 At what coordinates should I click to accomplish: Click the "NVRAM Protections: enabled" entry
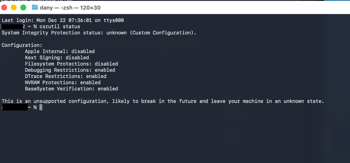[x=63, y=83]
